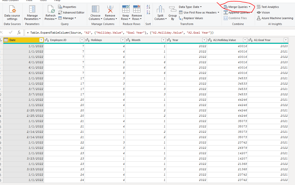The width and height of the screenshot is (295, 185).
Task: Click Date column type icon
Action: pos(6,40)
